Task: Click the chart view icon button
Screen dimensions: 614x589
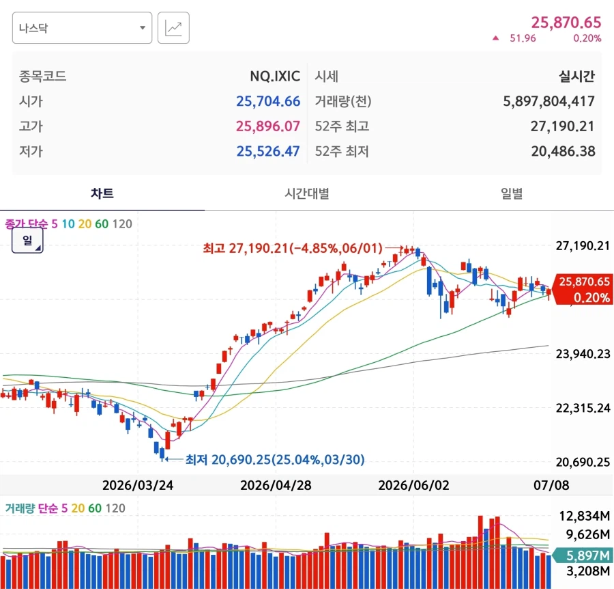Action: [x=173, y=28]
